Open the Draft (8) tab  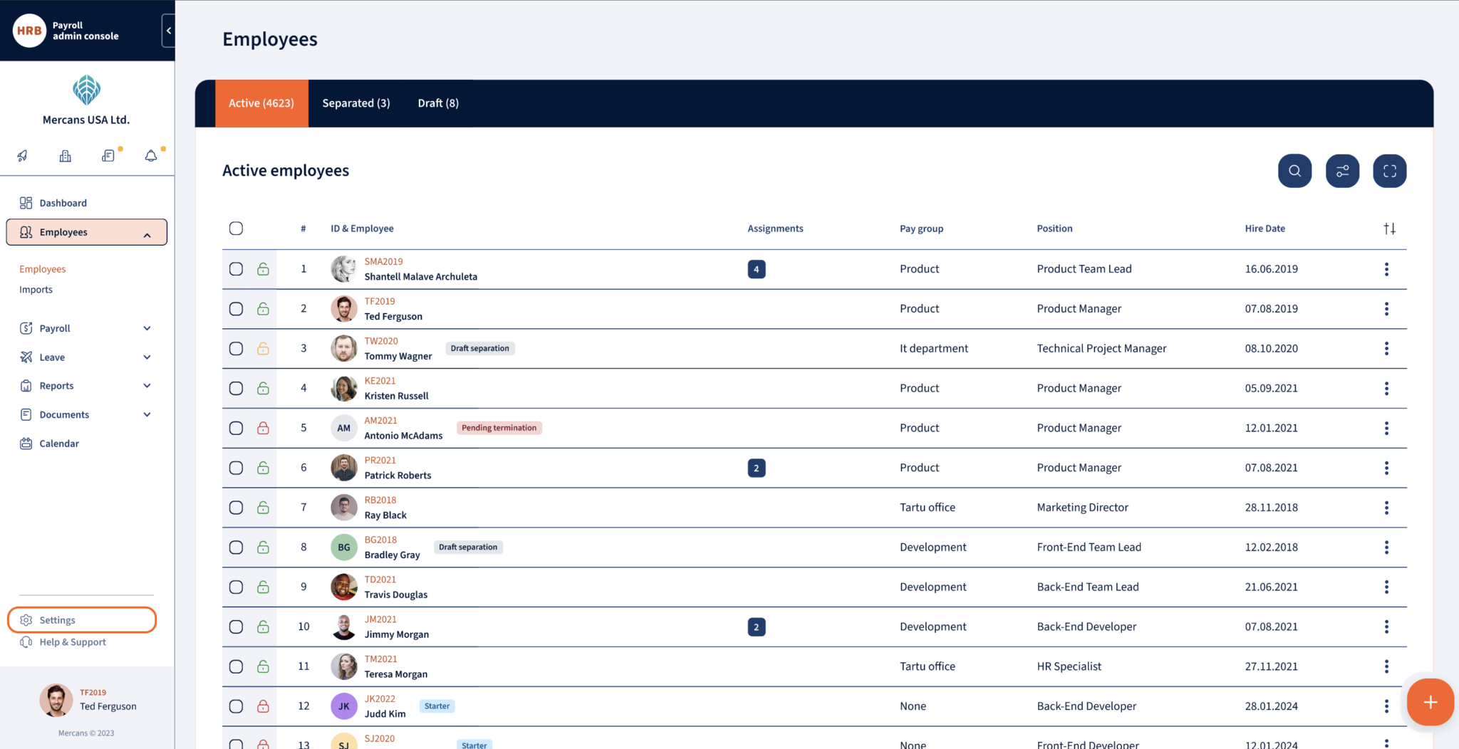pyautogui.click(x=437, y=103)
